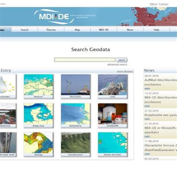The image size is (177, 177).
Task: Click the Search Geodata heading
Action: pos(91,49)
